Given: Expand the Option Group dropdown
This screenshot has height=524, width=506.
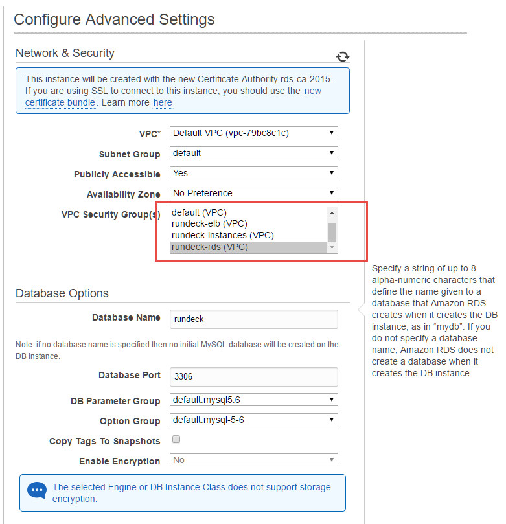Looking at the screenshot, I should [x=254, y=420].
